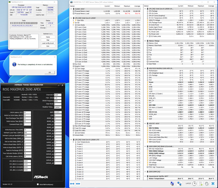This screenshot has width=218, height=188.
Task: Start logging with the green-plus sheet icon
Action: point(201,183)
